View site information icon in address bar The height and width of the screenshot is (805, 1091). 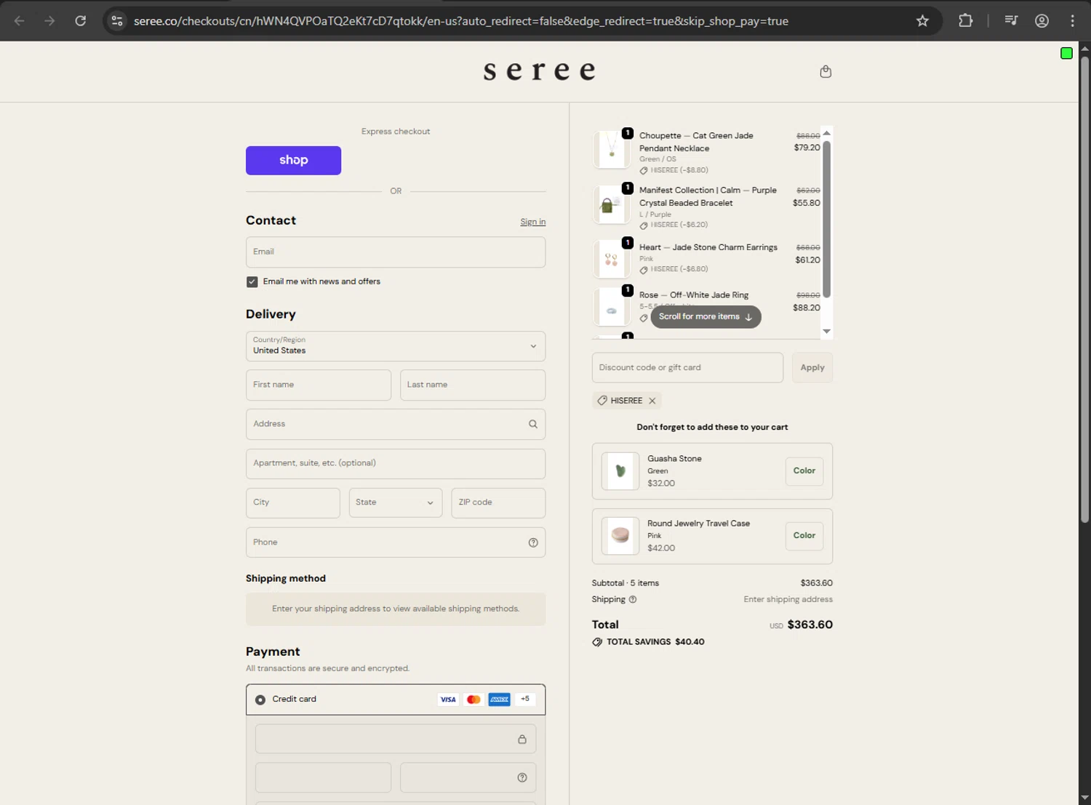(x=117, y=21)
